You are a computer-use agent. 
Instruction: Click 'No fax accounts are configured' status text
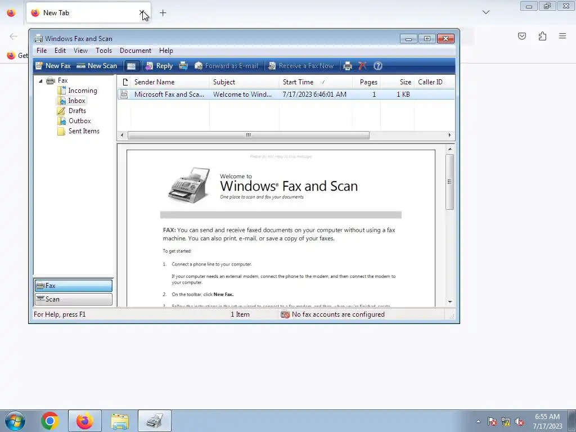pos(338,314)
